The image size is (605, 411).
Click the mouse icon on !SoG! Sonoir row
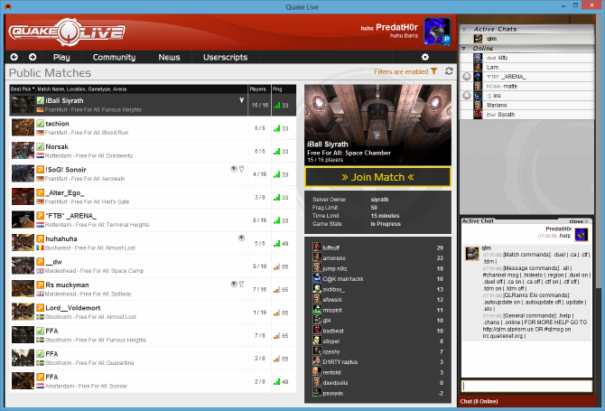(241, 169)
